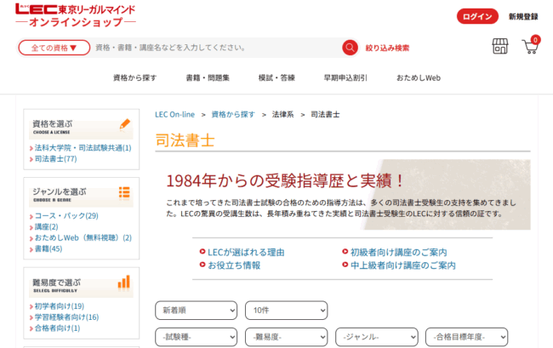Click 資格から探す breadcrumb link
Image resolution: width=553 pixels, height=348 pixels.
tap(233, 115)
